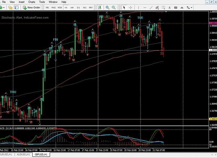The image size is (217, 158).
Task: Select the Crosshair tool
Action: pos(131,8)
